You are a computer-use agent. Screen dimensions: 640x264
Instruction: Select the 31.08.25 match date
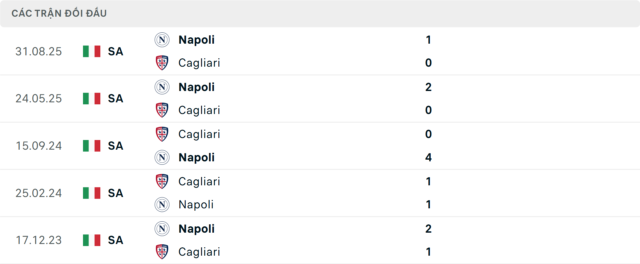tap(39, 52)
